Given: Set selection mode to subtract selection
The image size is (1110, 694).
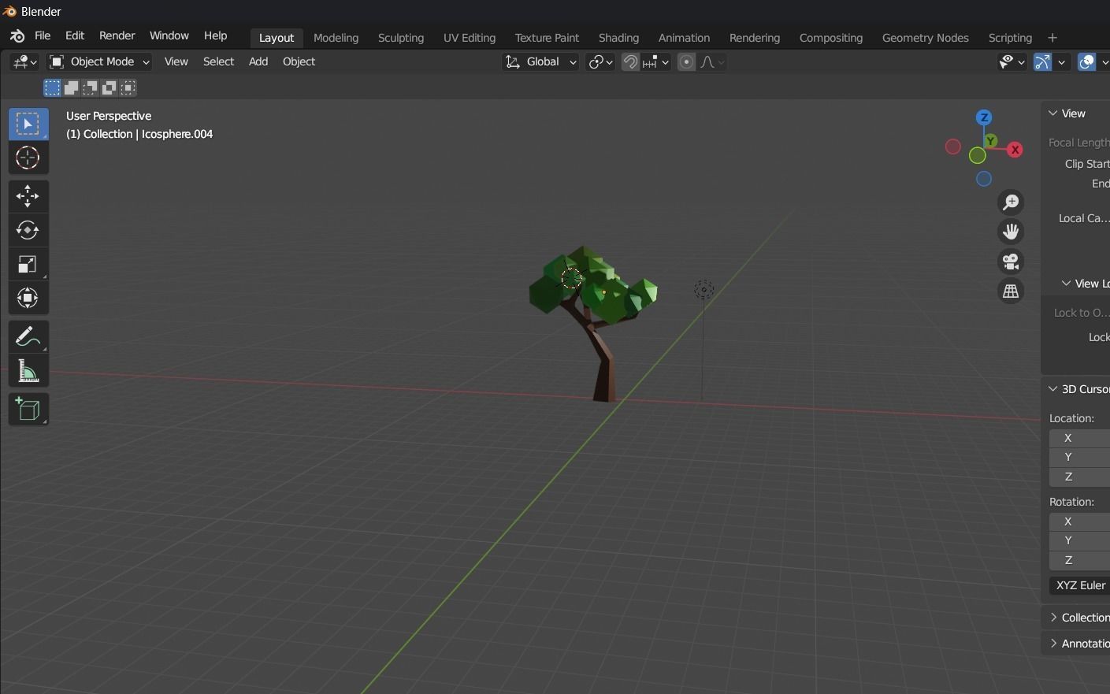Looking at the screenshot, I should pos(90,87).
